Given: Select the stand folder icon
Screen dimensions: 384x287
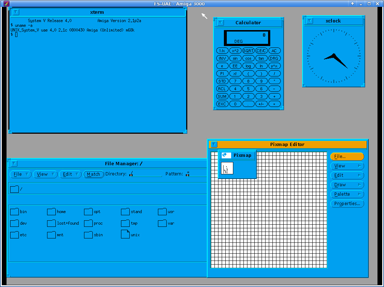Looking at the screenshot, I should (x=125, y=212).
